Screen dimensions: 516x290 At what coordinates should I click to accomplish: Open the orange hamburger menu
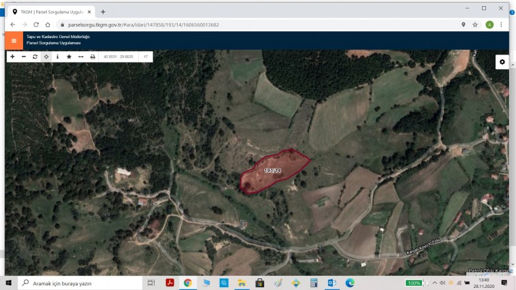(x=14, y=40)
